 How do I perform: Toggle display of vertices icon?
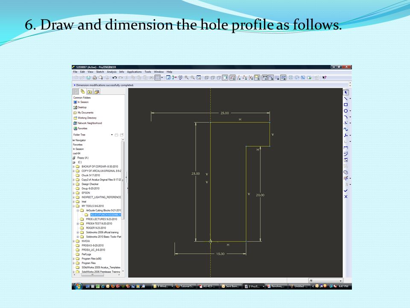point(284,77)
